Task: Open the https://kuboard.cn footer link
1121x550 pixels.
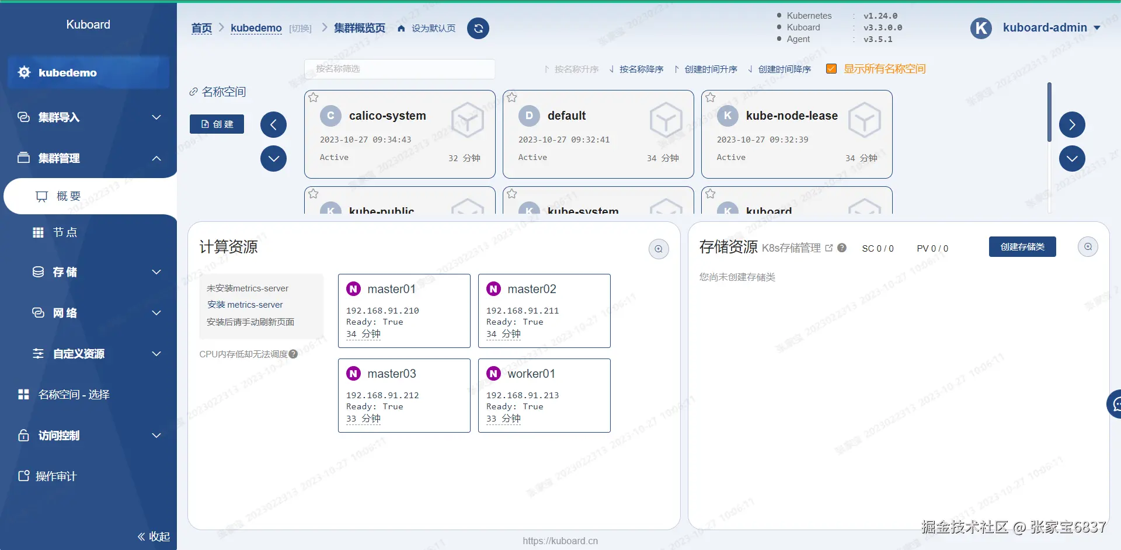Action: coord(560,541)
